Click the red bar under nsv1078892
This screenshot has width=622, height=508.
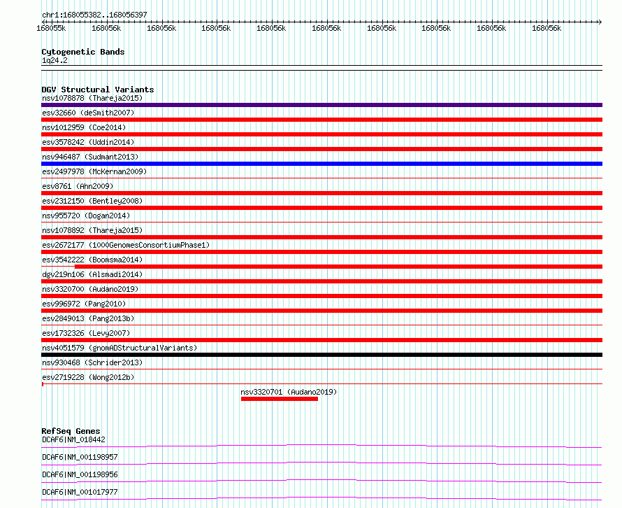click(321, 237)
